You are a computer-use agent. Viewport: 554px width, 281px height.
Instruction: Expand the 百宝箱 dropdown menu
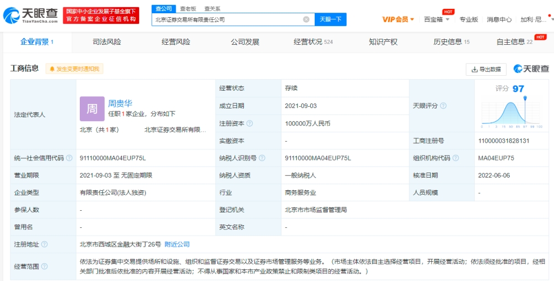click(x=437, y=19)
